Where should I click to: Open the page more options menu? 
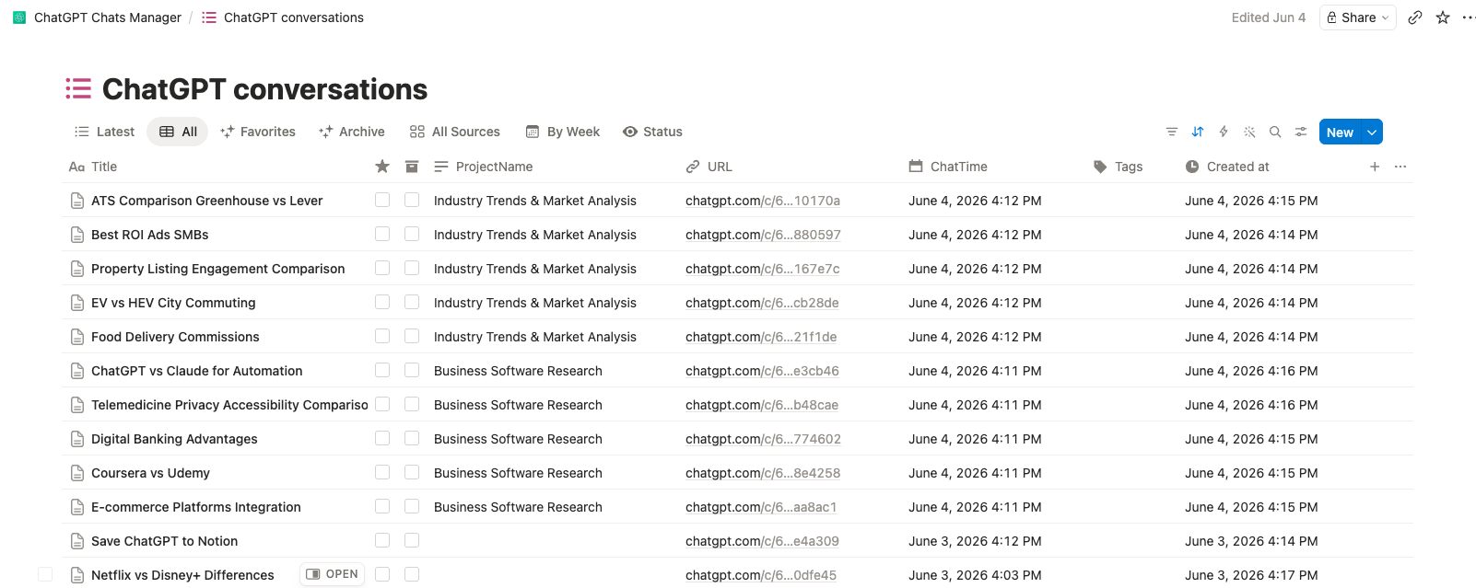pyautogui.click(x=1469, y=17)
